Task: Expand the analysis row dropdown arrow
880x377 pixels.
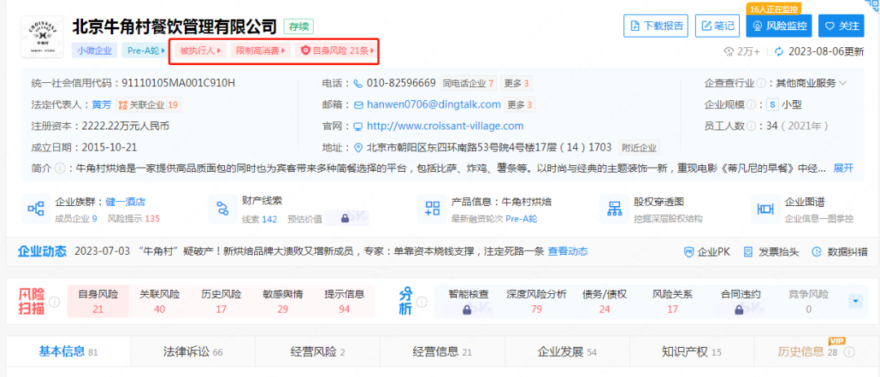Action: click(855, 301)
